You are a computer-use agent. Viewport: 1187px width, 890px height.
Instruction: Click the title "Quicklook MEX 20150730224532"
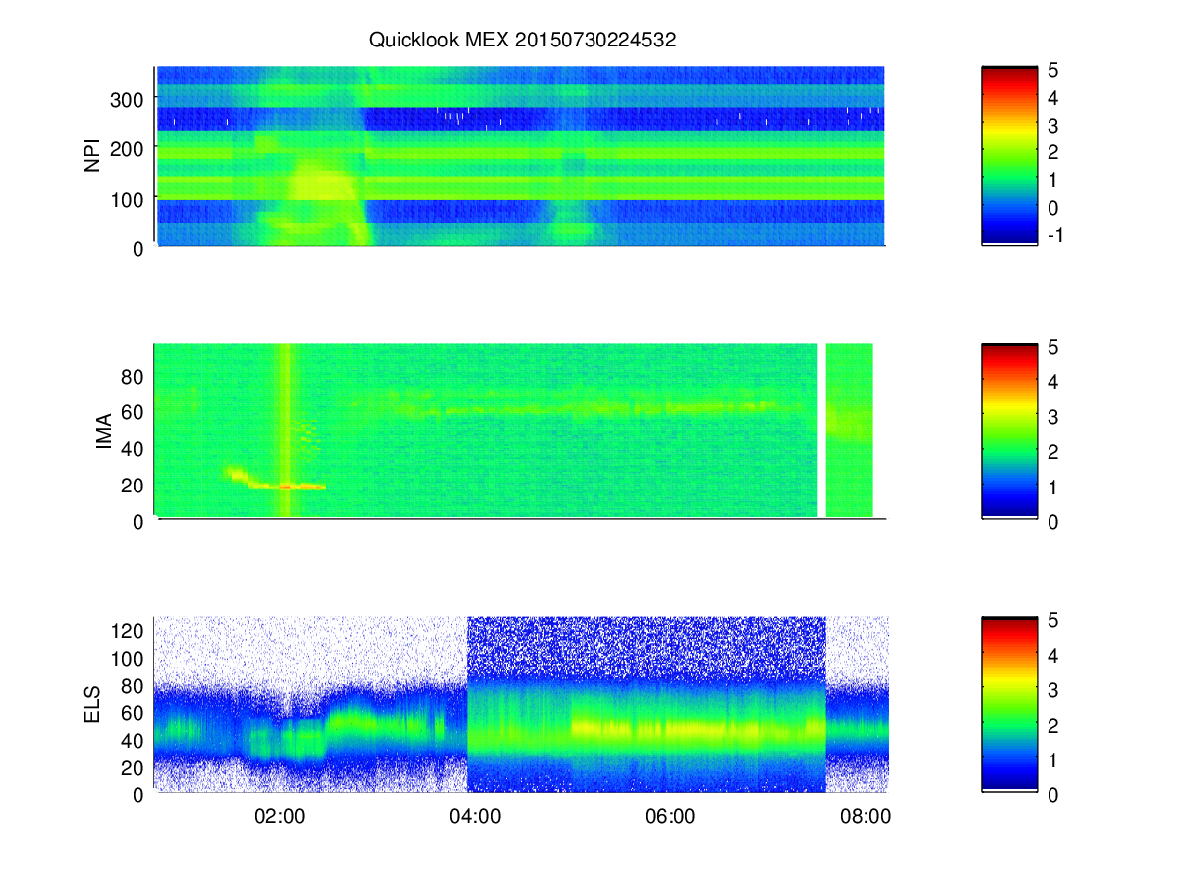point(521,41)
